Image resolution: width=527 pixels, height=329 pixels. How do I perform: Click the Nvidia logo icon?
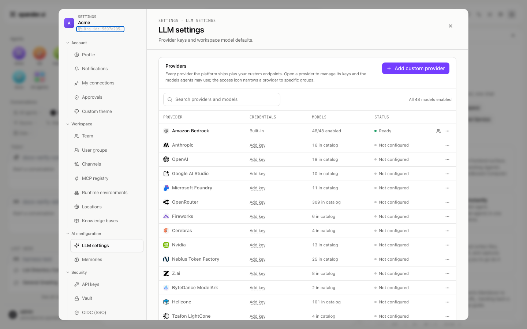click(x=166, y=245)
